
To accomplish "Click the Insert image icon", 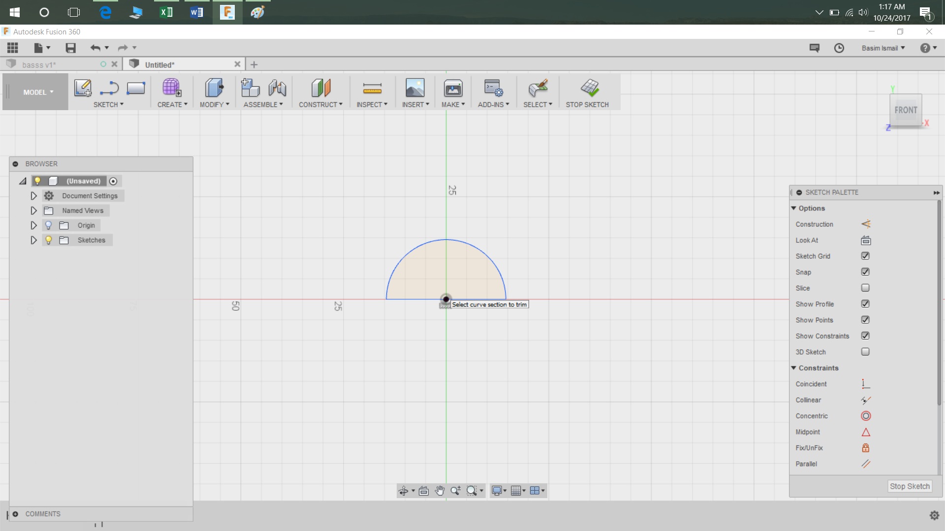I will point(415,88).
